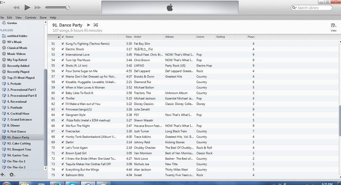Open the Controls menu

[31, 17]
